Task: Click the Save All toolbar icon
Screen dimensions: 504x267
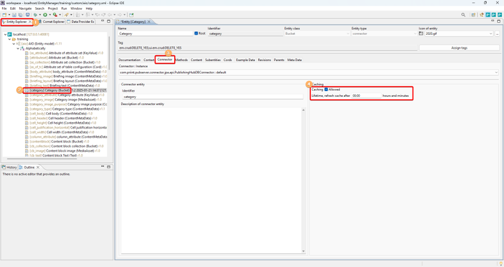Action: 20,15
